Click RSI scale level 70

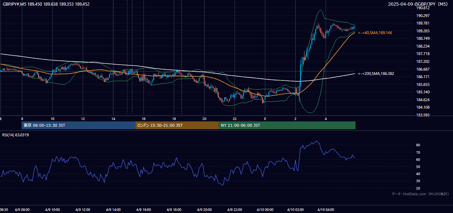418,152
